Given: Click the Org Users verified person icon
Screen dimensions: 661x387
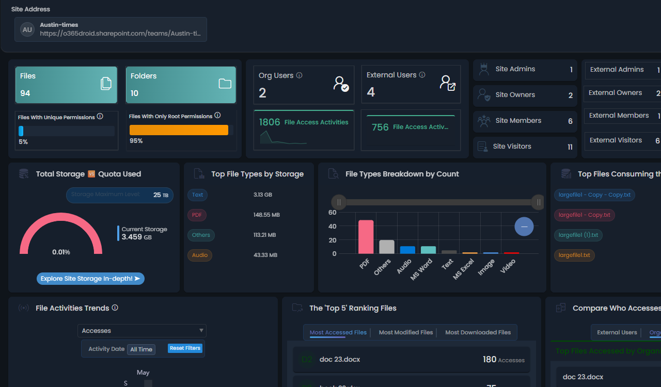Looking at the screenshot, I should tap(341, 83).
